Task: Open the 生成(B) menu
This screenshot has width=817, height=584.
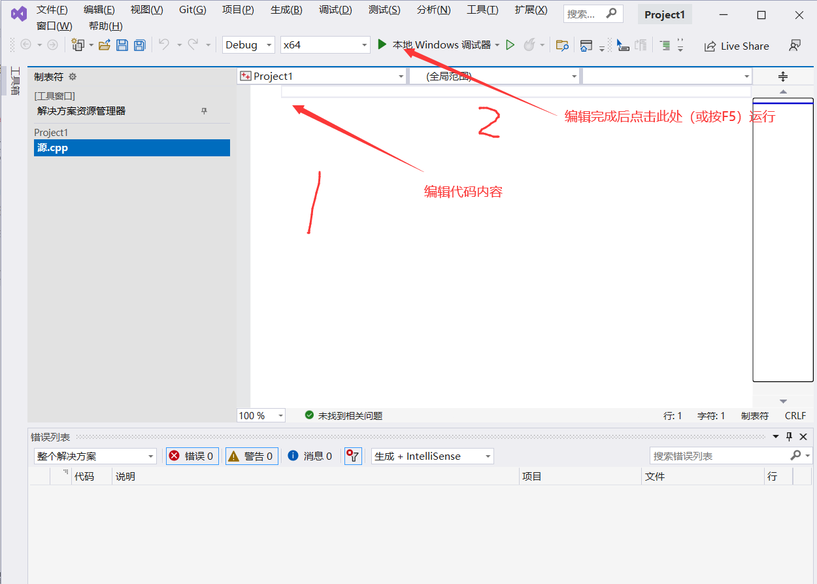Action: pos(286,10)
